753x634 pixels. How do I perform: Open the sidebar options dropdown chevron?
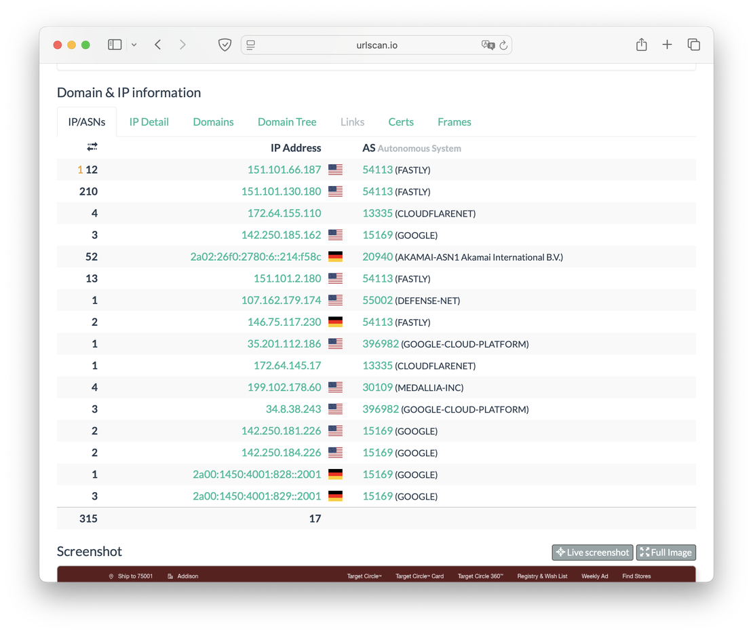(x=134, y=45)
